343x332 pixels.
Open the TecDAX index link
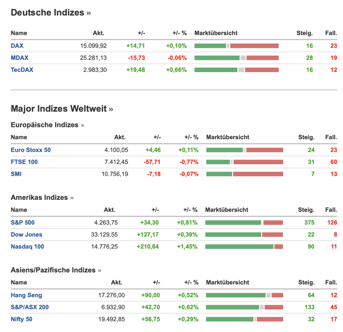pos(22,70)
